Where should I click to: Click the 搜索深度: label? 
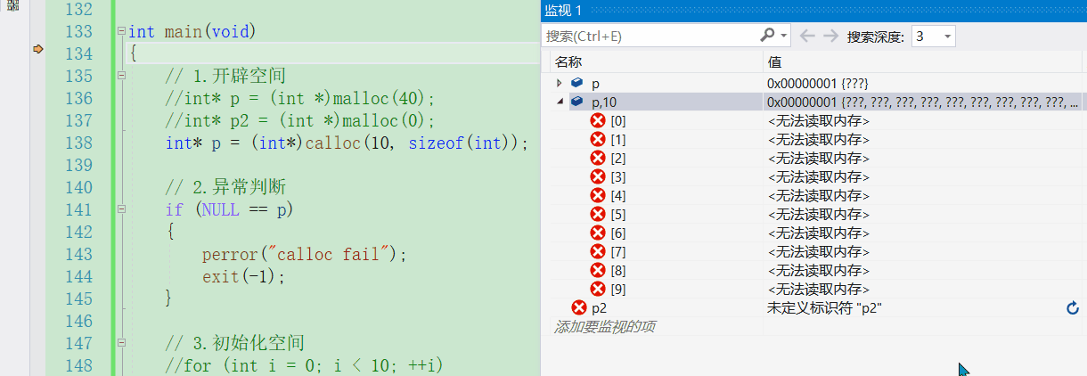876,37
